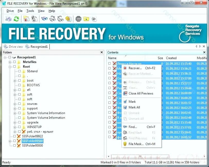This screenshot has width=209, height=167.
Task: Choose Recover... from the context menu
Action: point(142,68)
